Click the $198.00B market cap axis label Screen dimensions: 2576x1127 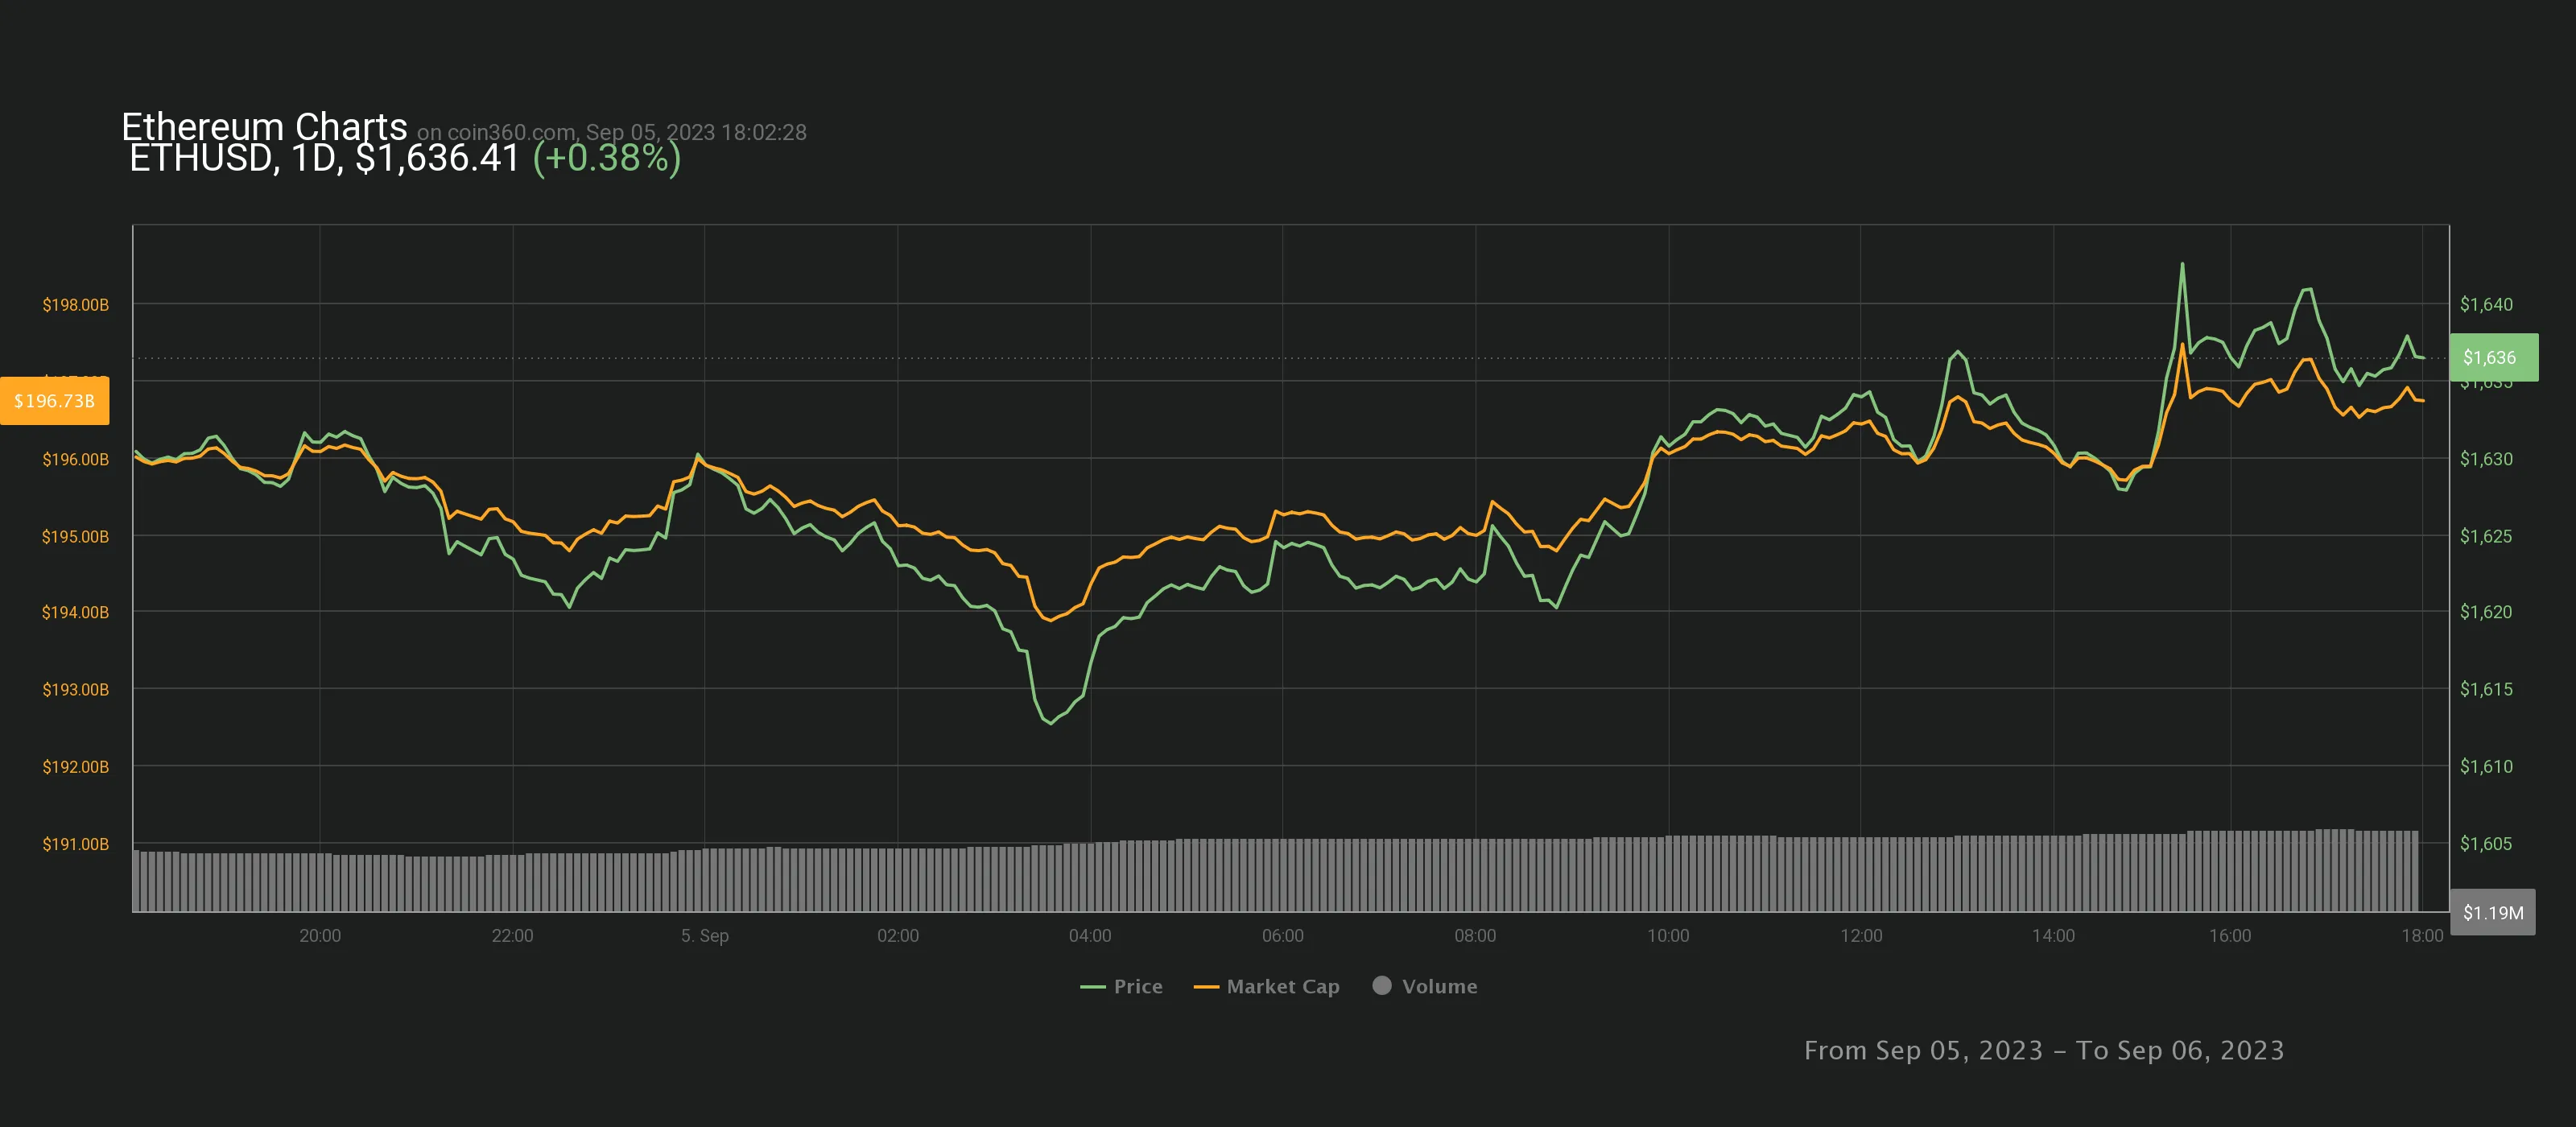(x=75, y=304)
